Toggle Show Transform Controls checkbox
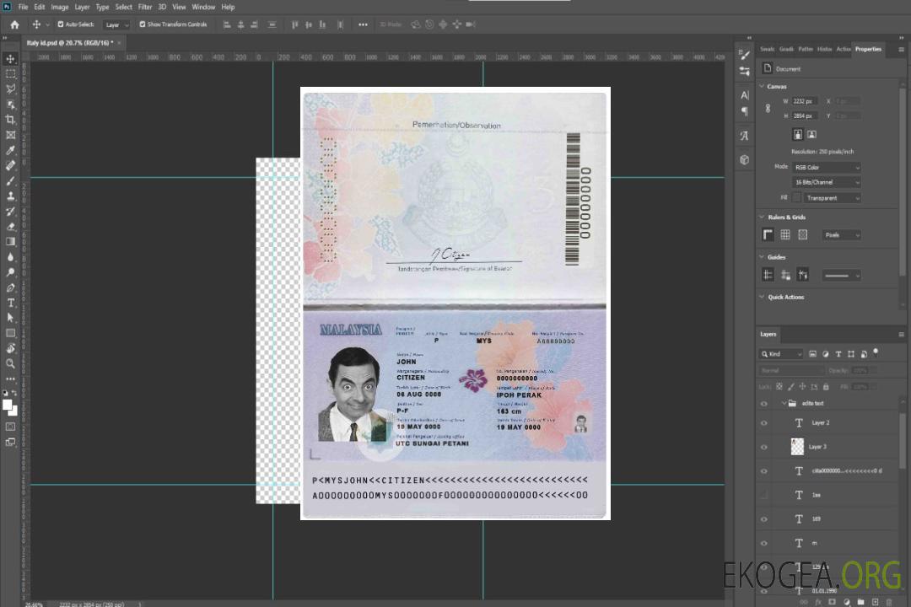Image resolution: width=911 pixels, height=607 pixels. tap(143, 24)
